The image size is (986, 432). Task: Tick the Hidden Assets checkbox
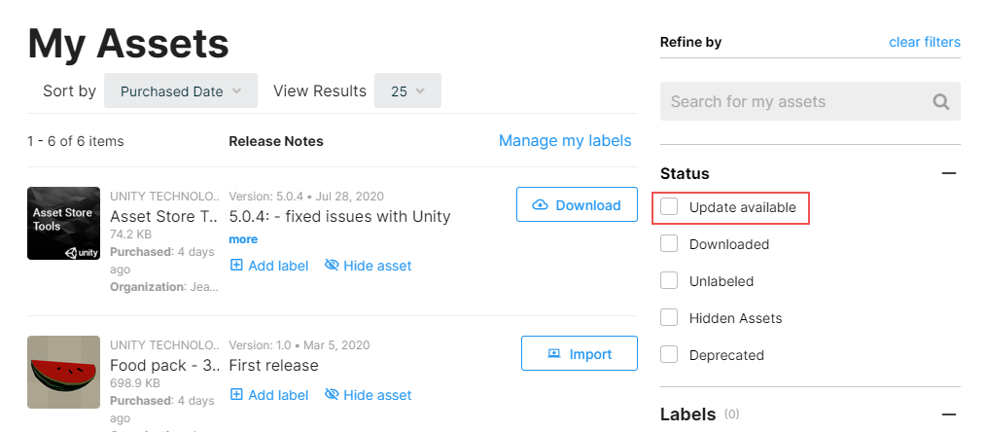pos(669,318)
